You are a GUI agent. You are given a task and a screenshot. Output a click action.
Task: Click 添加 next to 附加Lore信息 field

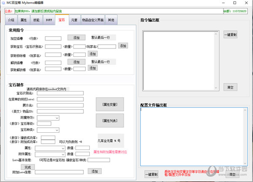coord(94,171)
